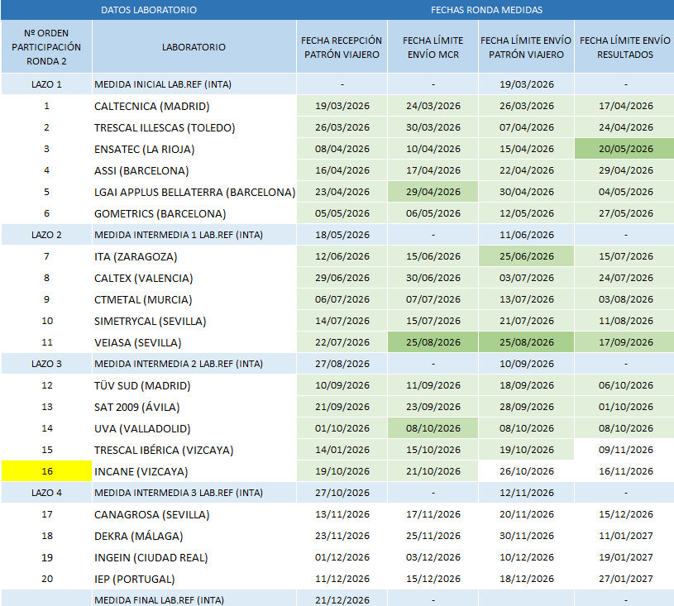Click ITA's highlighted '25/06/2026' date cell
The width and height of the screenshot is (674, 606).
pyautogui.click(x=526, y=256)
